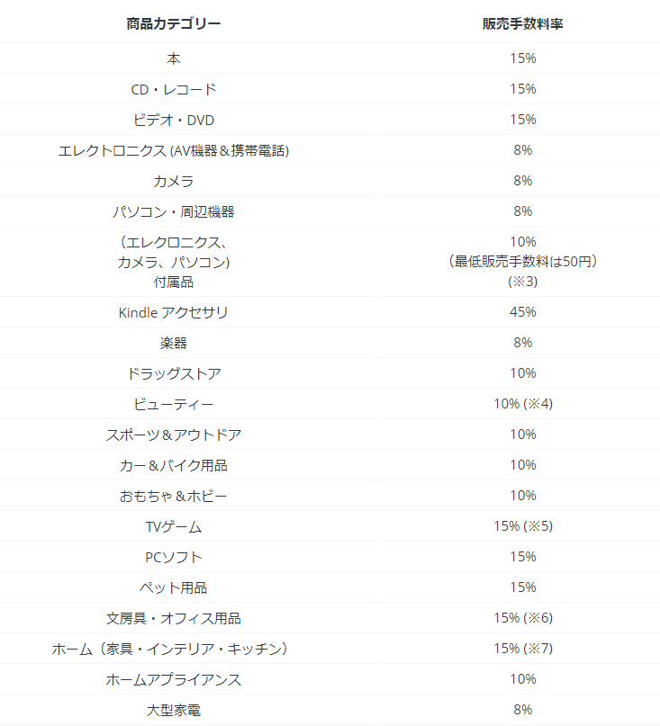Click the 15% (※5) fee for TVゲーム

[522, 526]
